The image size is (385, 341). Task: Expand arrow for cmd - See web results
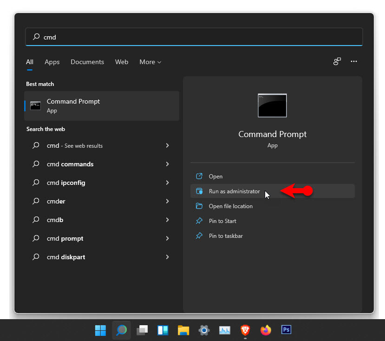167,145
